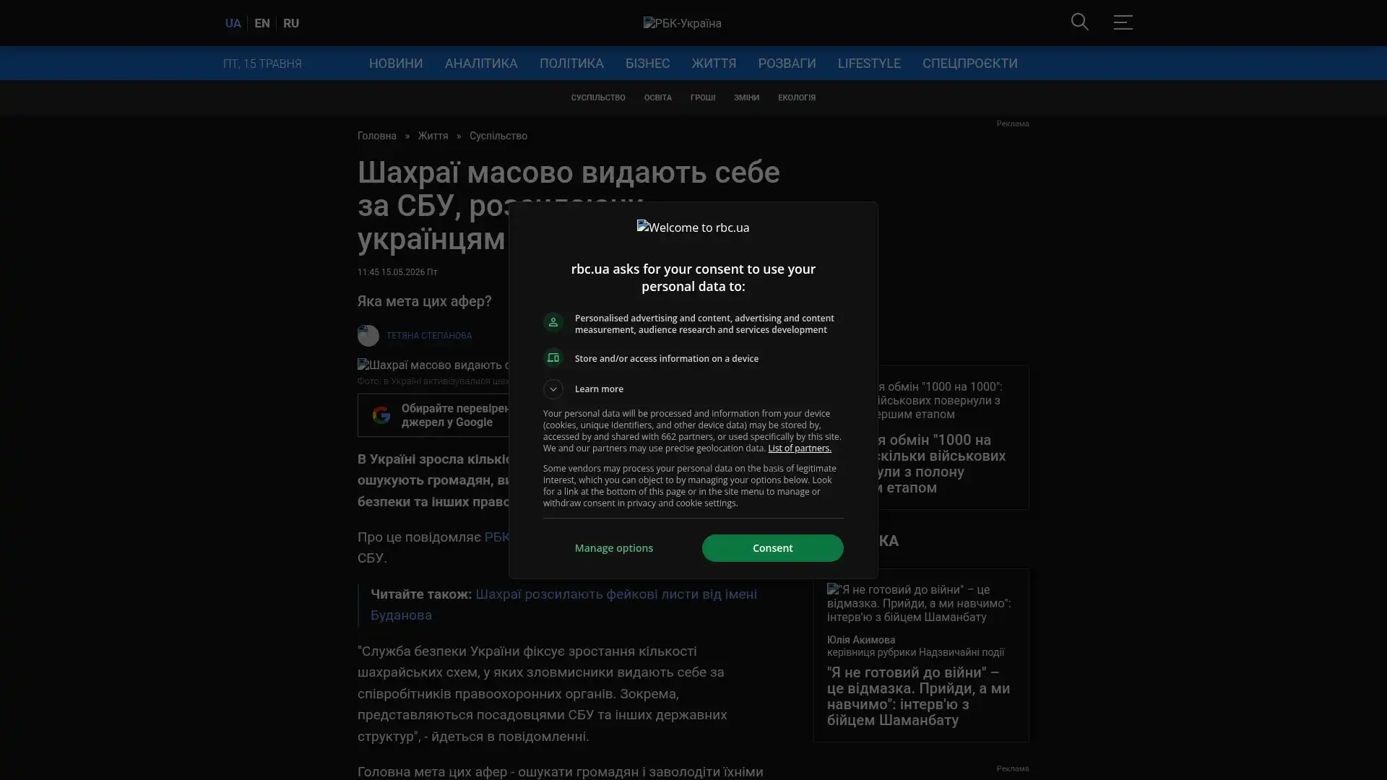The width and height of the screenshot is (1387, 780).
Task: Click Manage options button
Action: pyautogui.click(x=614, y=548)
